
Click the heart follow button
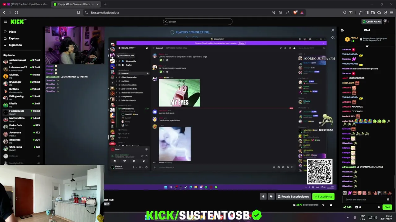[271, 196]
